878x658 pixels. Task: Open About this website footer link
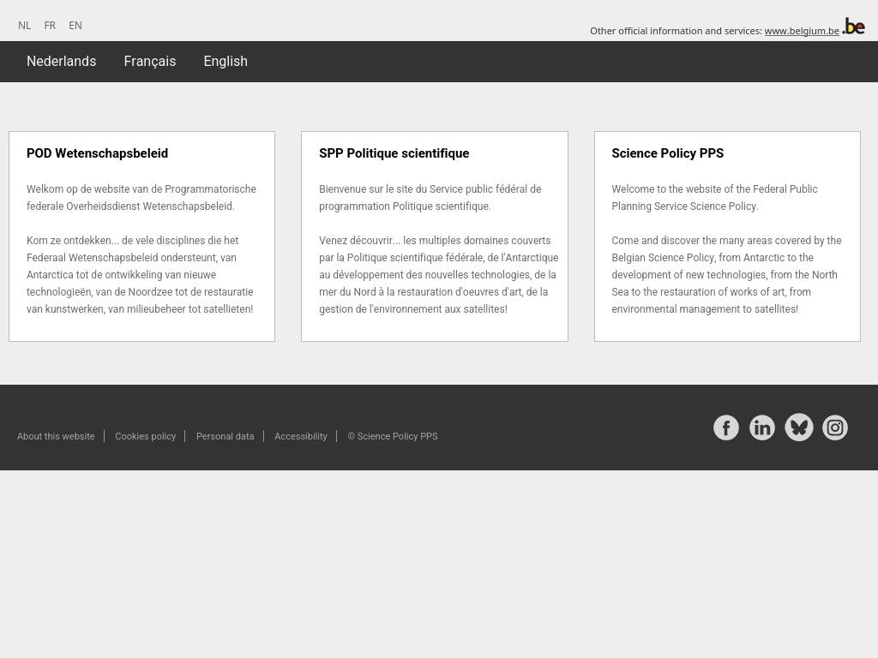tap(56, 436)
